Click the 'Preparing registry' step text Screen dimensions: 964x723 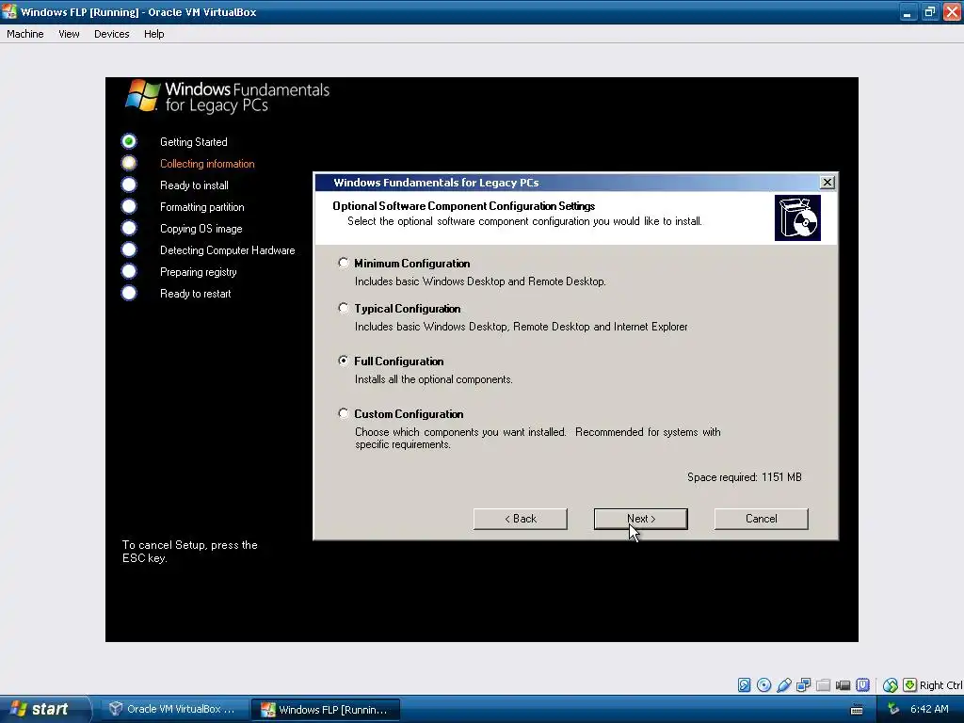point(198,272)
